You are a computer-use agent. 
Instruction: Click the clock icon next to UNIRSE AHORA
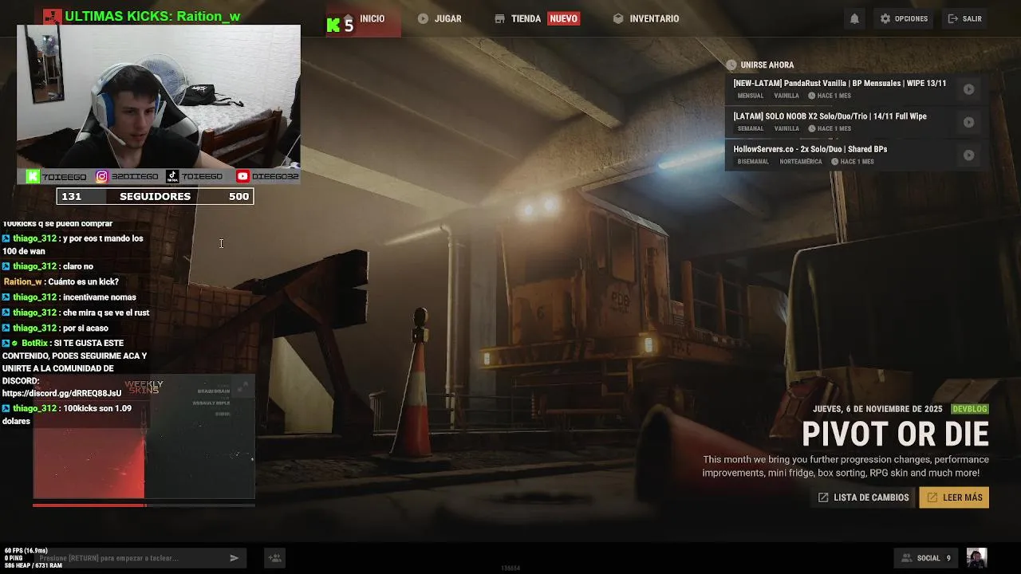(731, 65)
